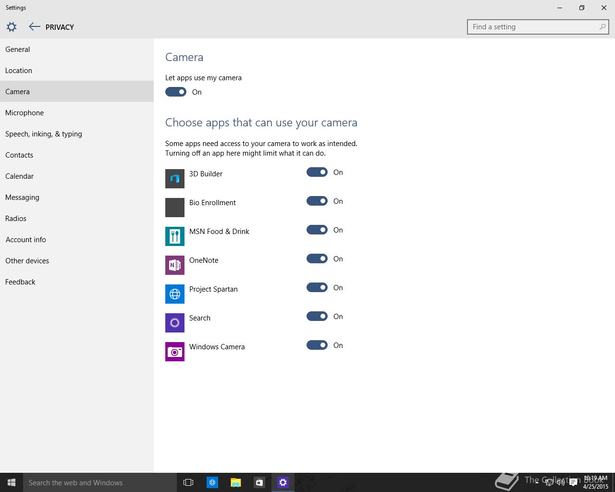Go back using the arrow icon

(x=34, y=27)
